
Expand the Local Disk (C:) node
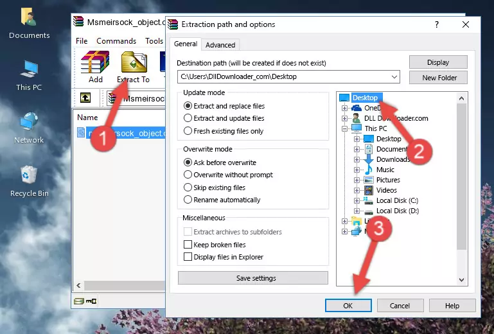click(357, 200)
